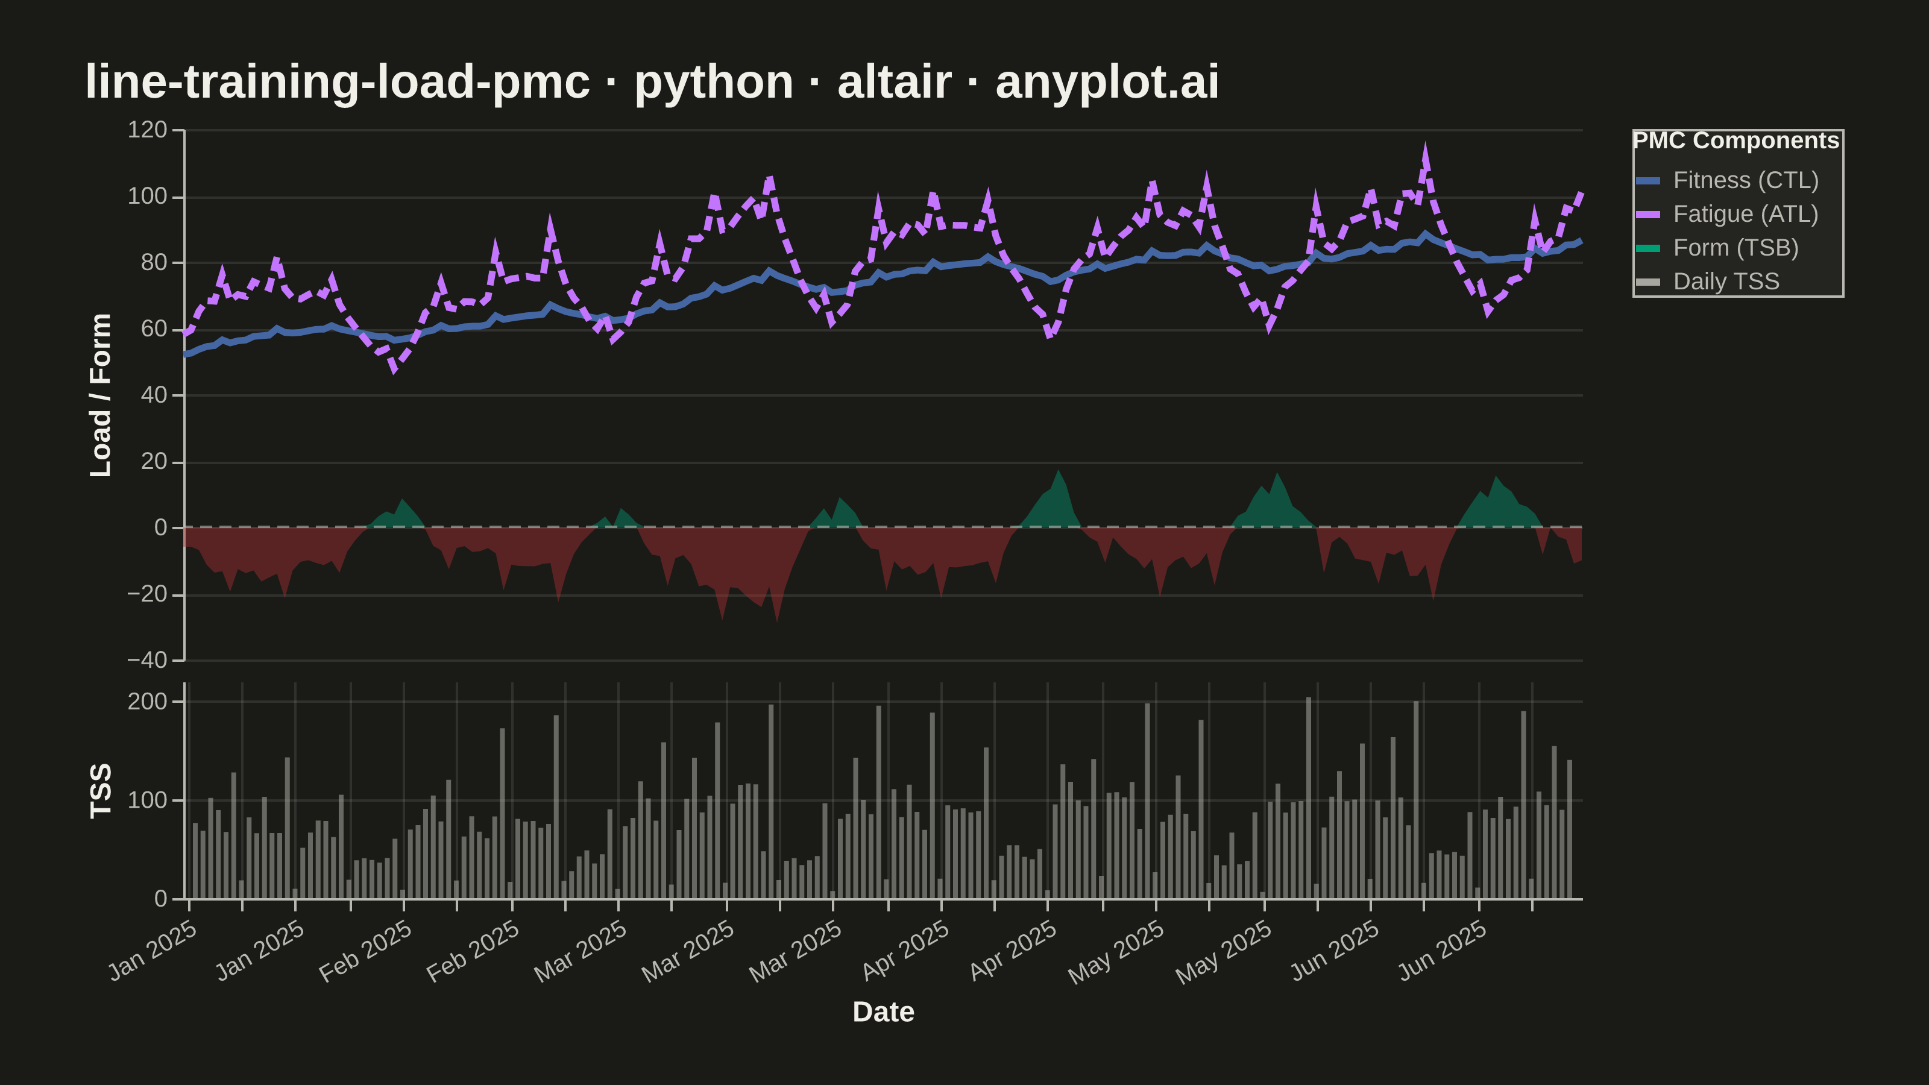Image resolution: width=1929 pixels, height=1085 pixels.
Task: Select the Form (TSB) legend label
Action: [1736, 248]
